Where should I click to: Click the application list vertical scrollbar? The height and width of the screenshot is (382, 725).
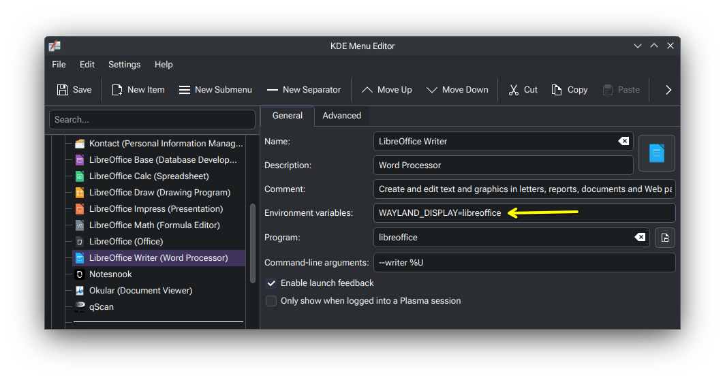click(x=252, y=243)
